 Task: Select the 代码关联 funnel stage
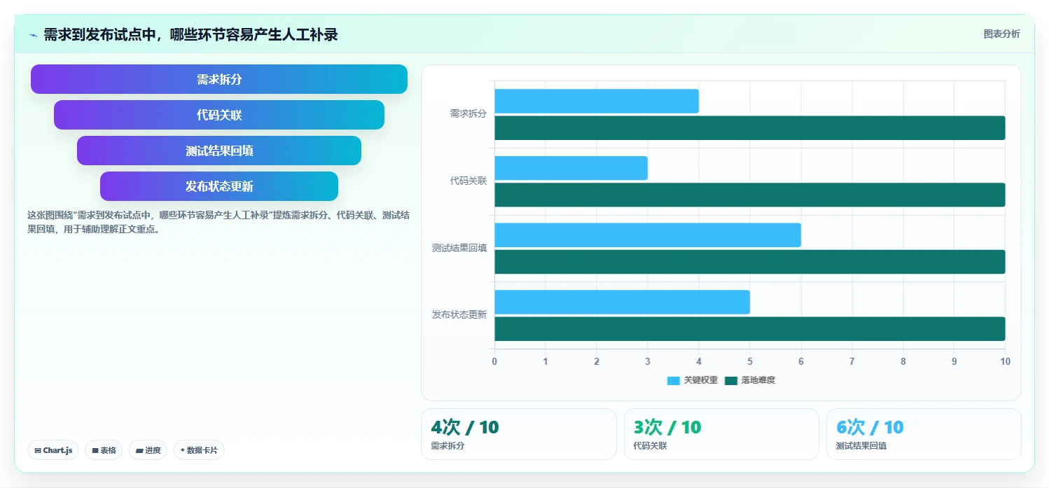[219, 115]
